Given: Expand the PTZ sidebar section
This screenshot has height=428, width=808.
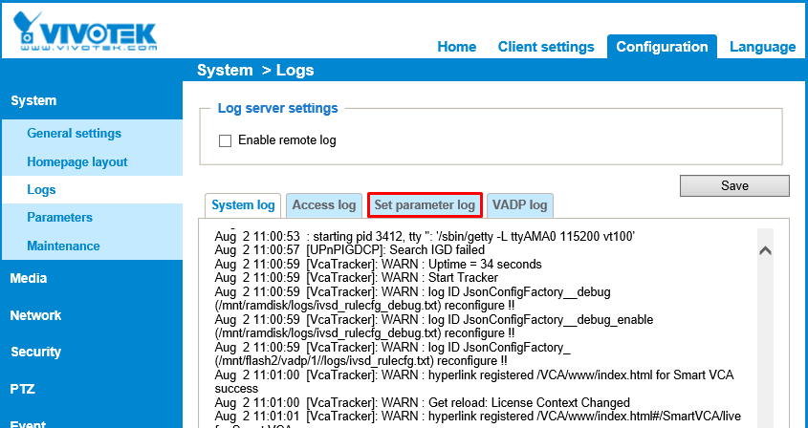Looking at the screenshot, I should pos(23,388).
